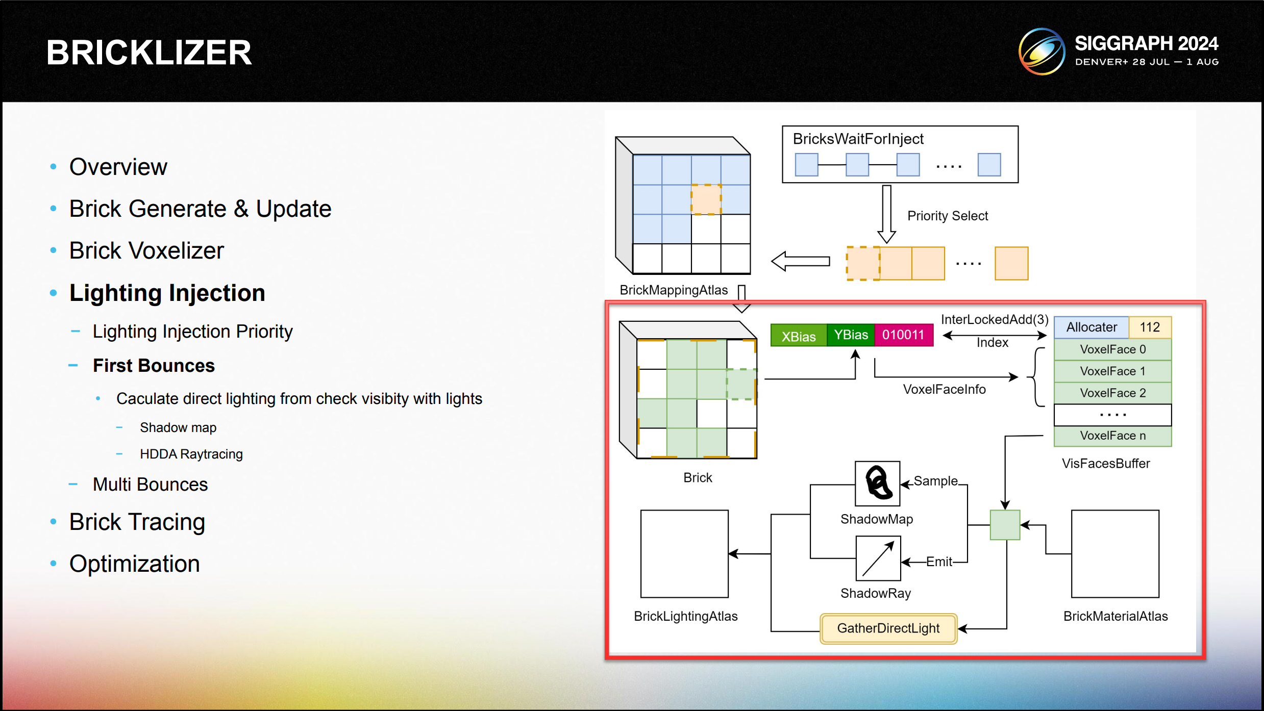The height and width of the screenshot is (711, 1264).
Task: Click the ShadowRay arrow icon
Action: [x=878, y=558]
